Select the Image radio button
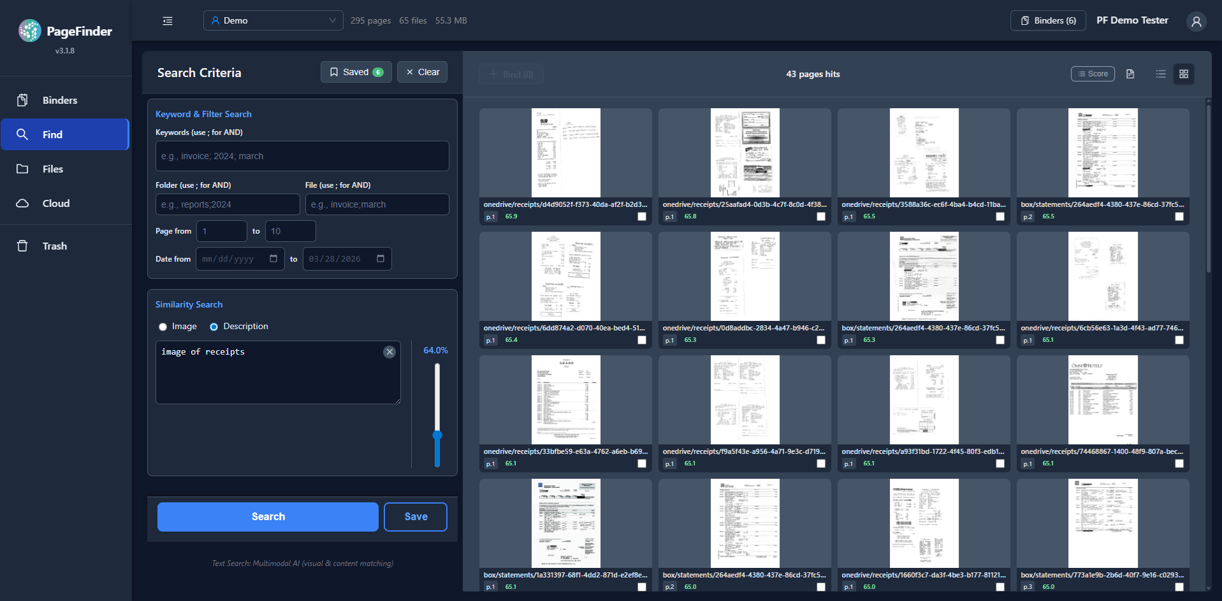1222x601 pixels. point(163,327)
